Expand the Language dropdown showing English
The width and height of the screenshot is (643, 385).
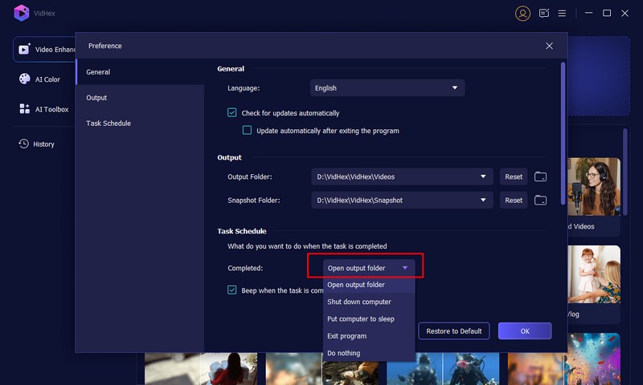click(387, 88)
